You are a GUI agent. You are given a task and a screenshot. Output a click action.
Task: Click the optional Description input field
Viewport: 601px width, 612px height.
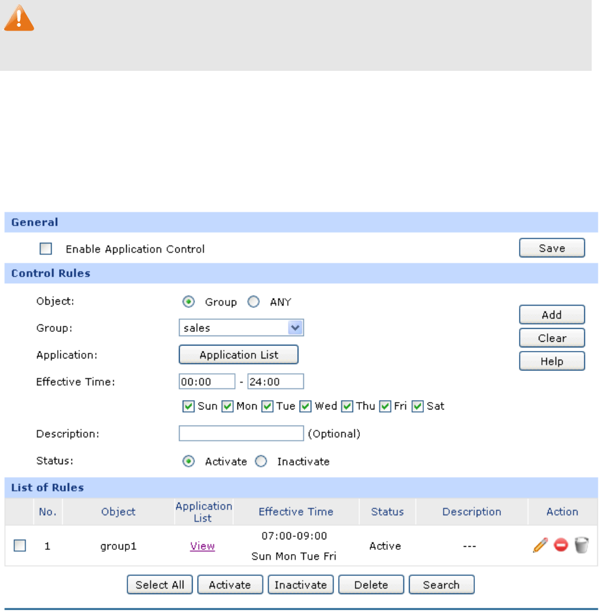[x=241, y=434]
